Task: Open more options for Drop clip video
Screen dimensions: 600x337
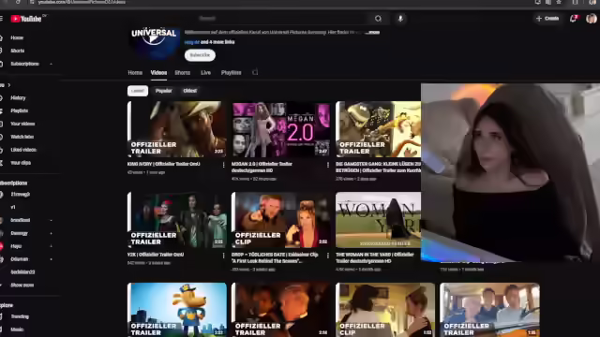Action: (x=328, y=256)
